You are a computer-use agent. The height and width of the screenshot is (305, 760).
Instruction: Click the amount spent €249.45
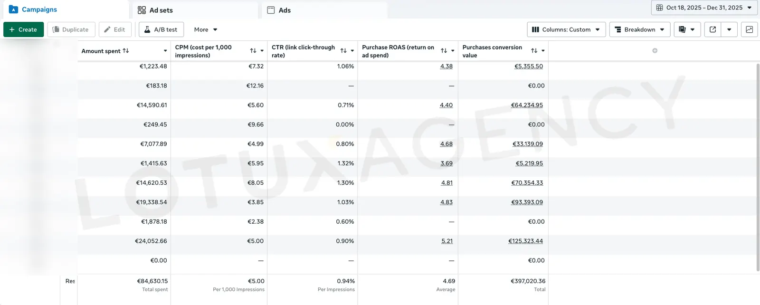pyautogui.click(x=155, y=125)
